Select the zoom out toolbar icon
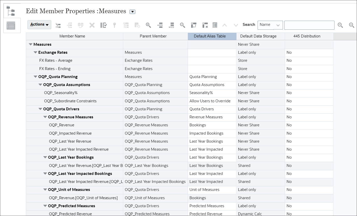Image resolution: width=357 pixels, height=216 pixels. [182, 25]
